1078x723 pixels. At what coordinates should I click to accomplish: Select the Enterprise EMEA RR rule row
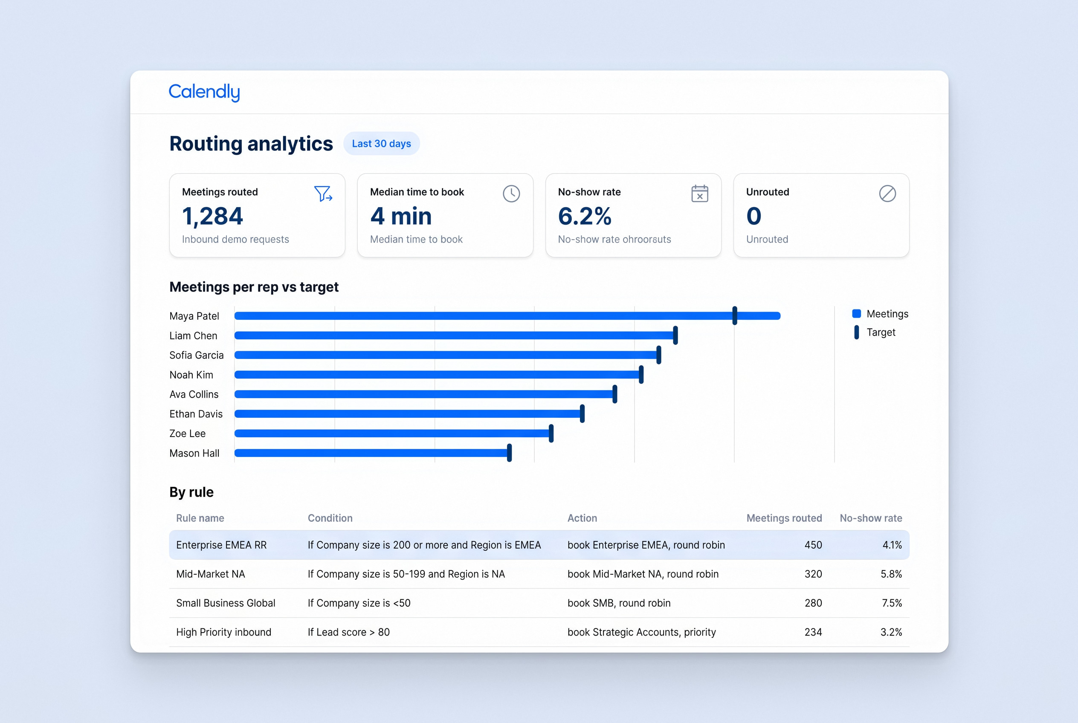click(x=539, y=545)
